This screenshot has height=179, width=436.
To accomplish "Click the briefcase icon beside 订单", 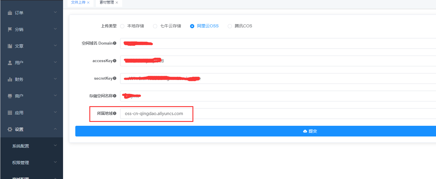I will [x=10, y=13].
